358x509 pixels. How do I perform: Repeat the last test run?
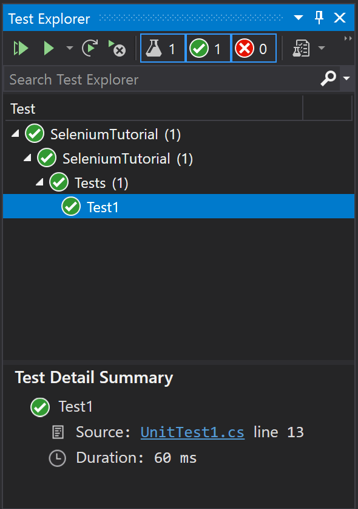click(90, 48)
